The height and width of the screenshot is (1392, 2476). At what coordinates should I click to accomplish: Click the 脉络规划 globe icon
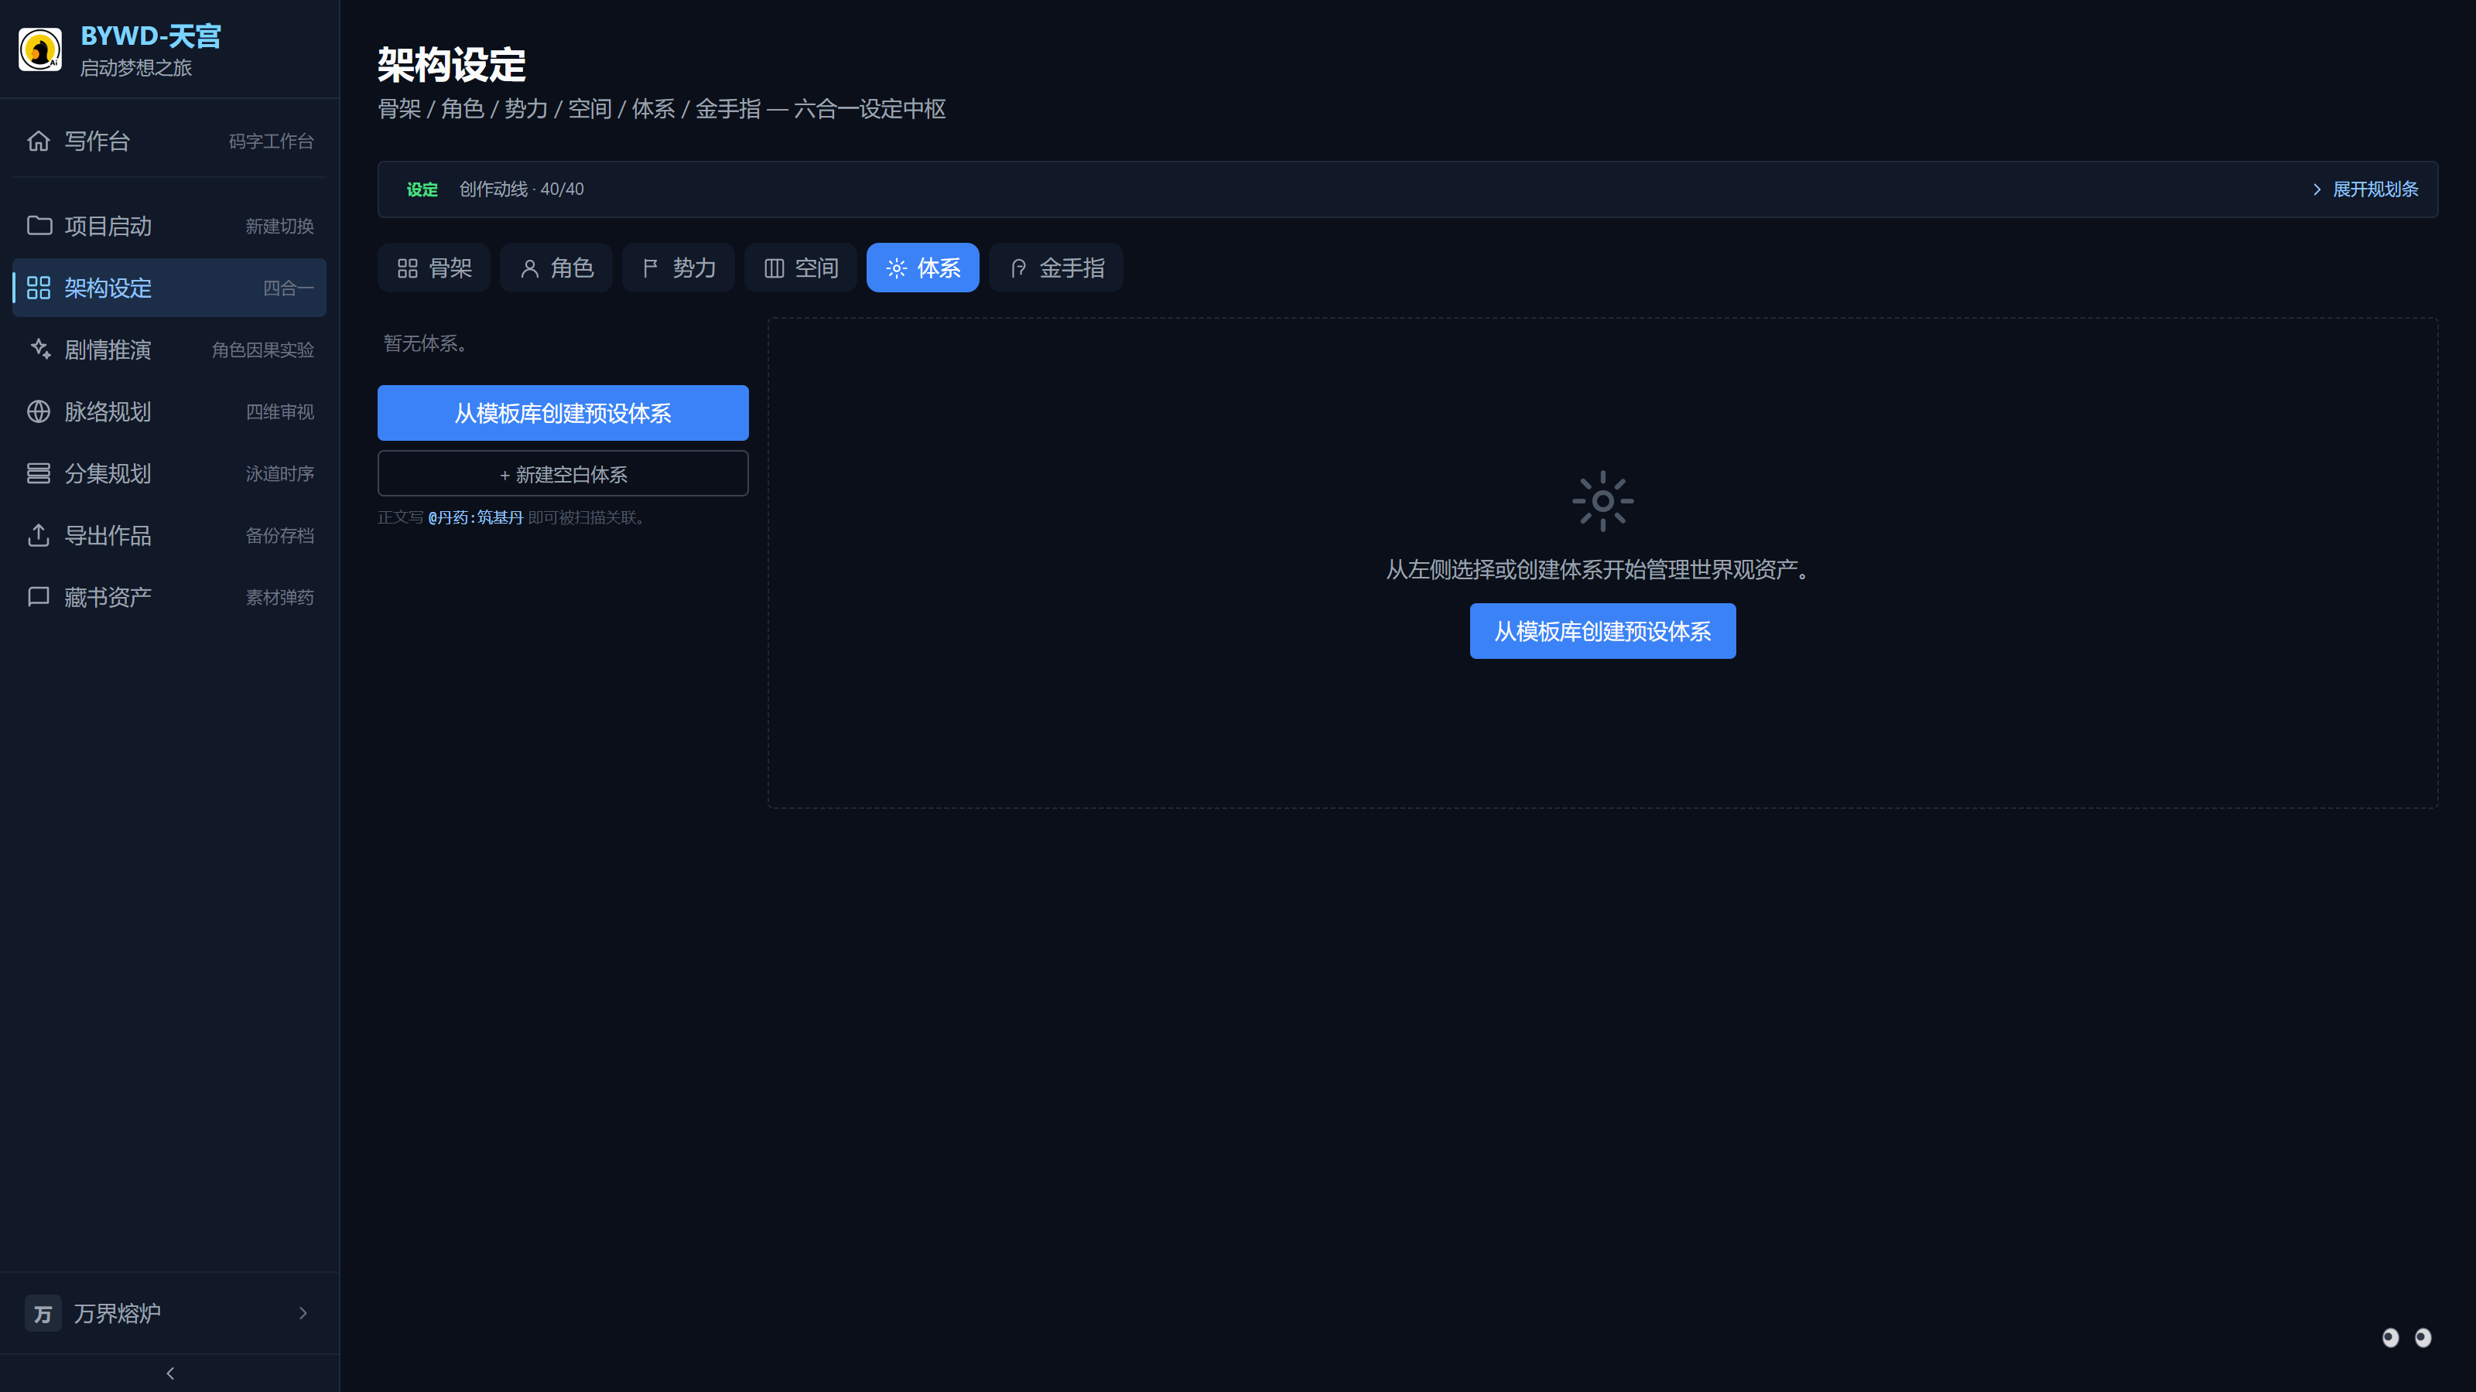click(39, 412)
